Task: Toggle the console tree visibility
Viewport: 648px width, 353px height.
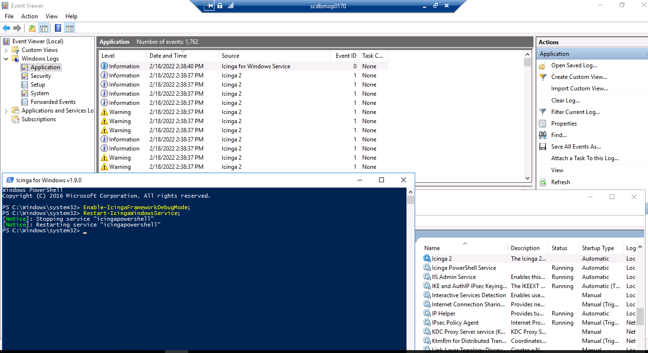Action: [43, 28]
